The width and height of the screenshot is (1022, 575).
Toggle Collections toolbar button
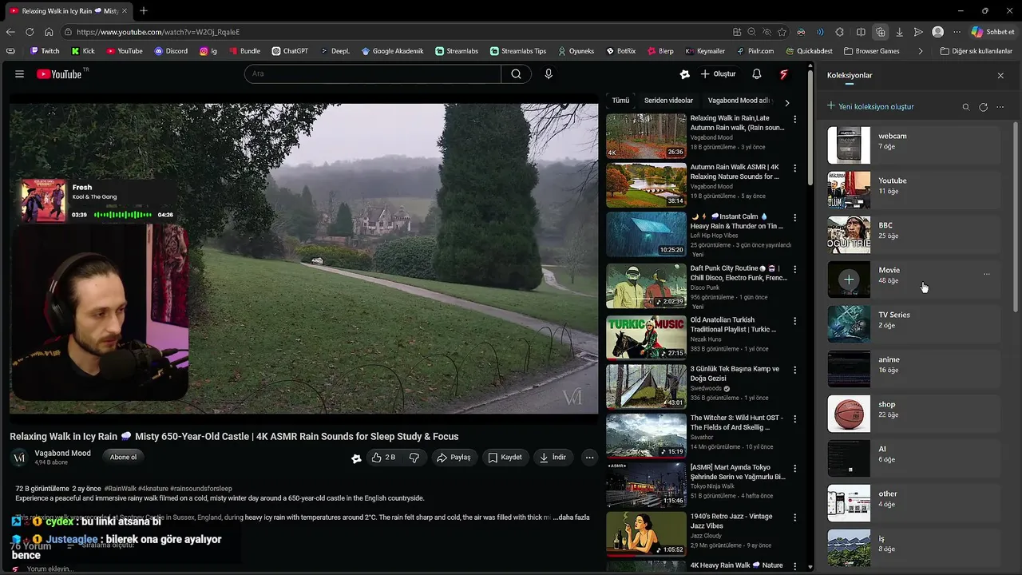click(880, 32)
